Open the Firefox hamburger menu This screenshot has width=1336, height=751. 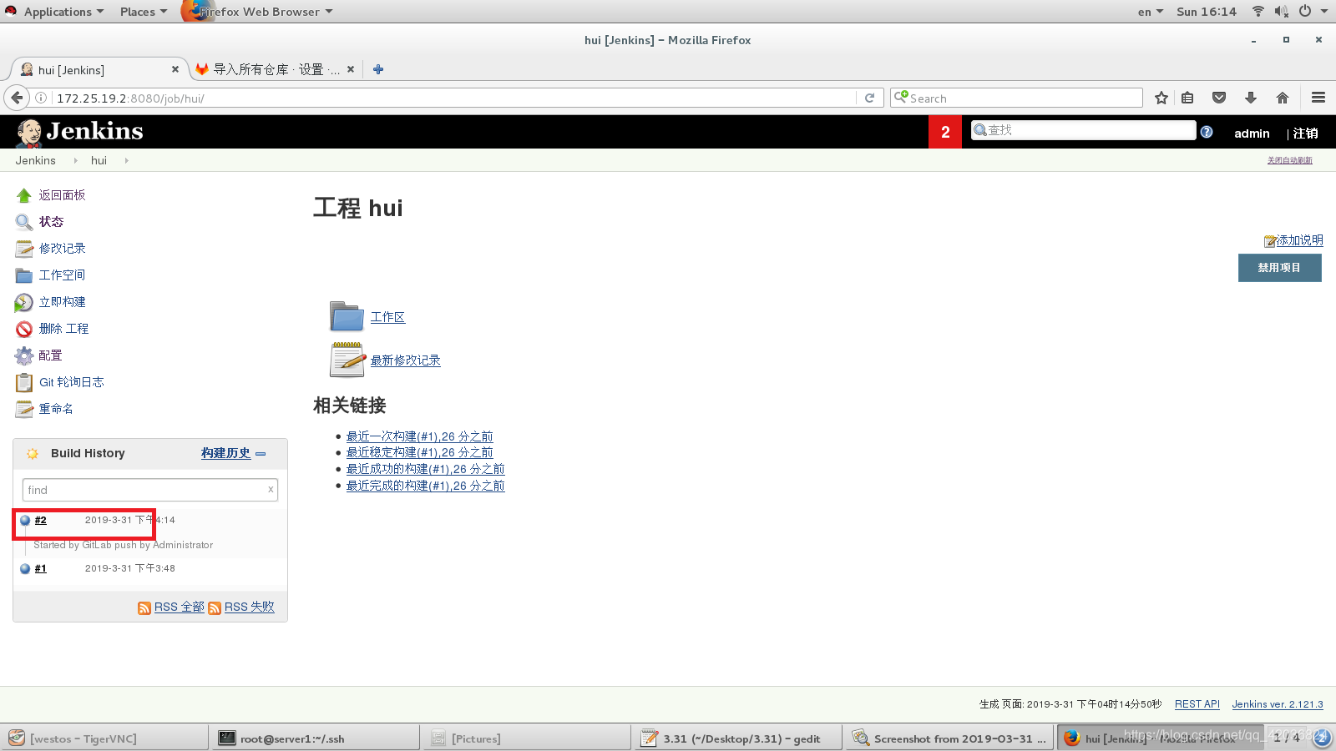[x=1318, y=98]
